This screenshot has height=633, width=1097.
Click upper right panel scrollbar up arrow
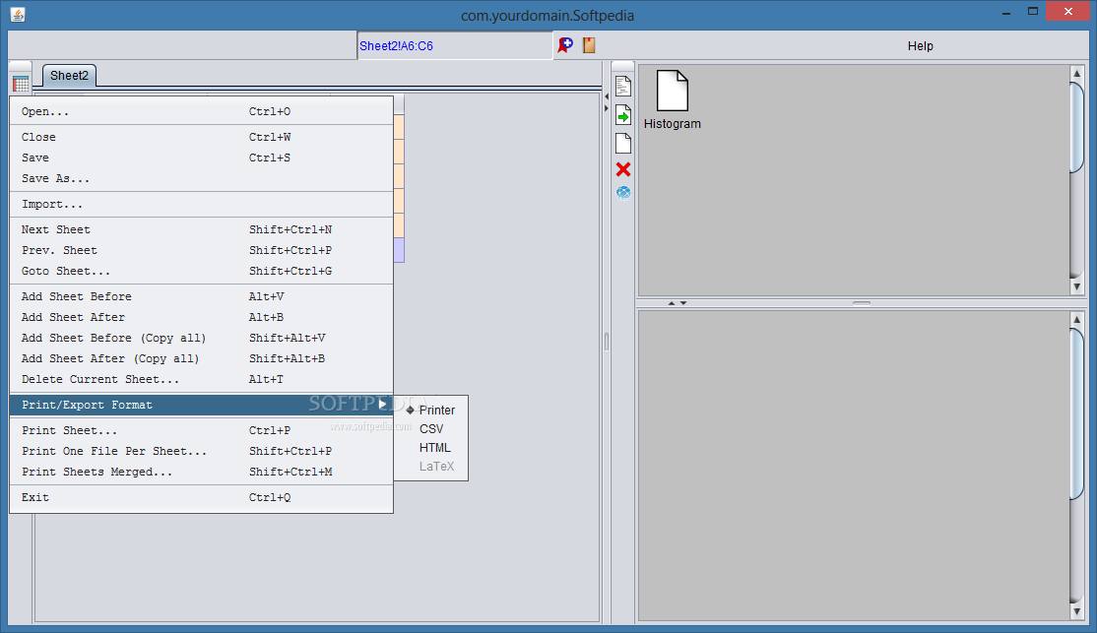pos(1076,74)
